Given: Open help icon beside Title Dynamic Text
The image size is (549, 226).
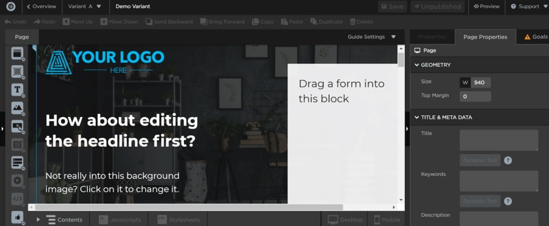Looking at the screenshot, I should [x=508, y=160].
